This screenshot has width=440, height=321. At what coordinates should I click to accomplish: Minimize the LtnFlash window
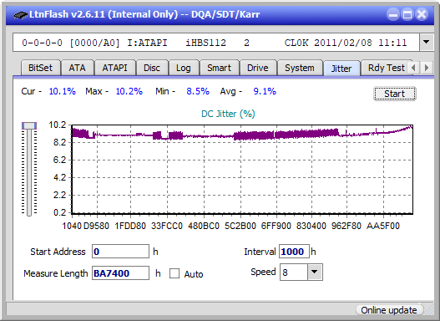click(393, 14)
